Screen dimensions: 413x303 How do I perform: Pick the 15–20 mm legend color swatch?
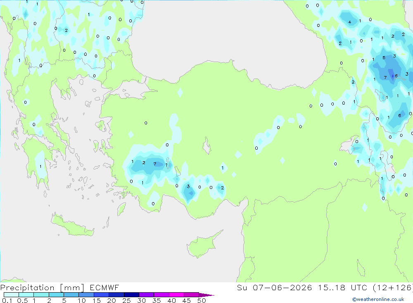101,295
